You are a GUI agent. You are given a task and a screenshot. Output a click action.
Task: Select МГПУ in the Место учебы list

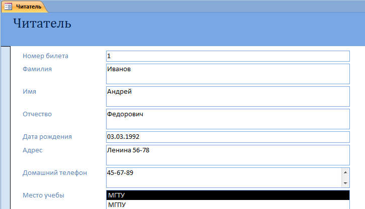[228, 204]
